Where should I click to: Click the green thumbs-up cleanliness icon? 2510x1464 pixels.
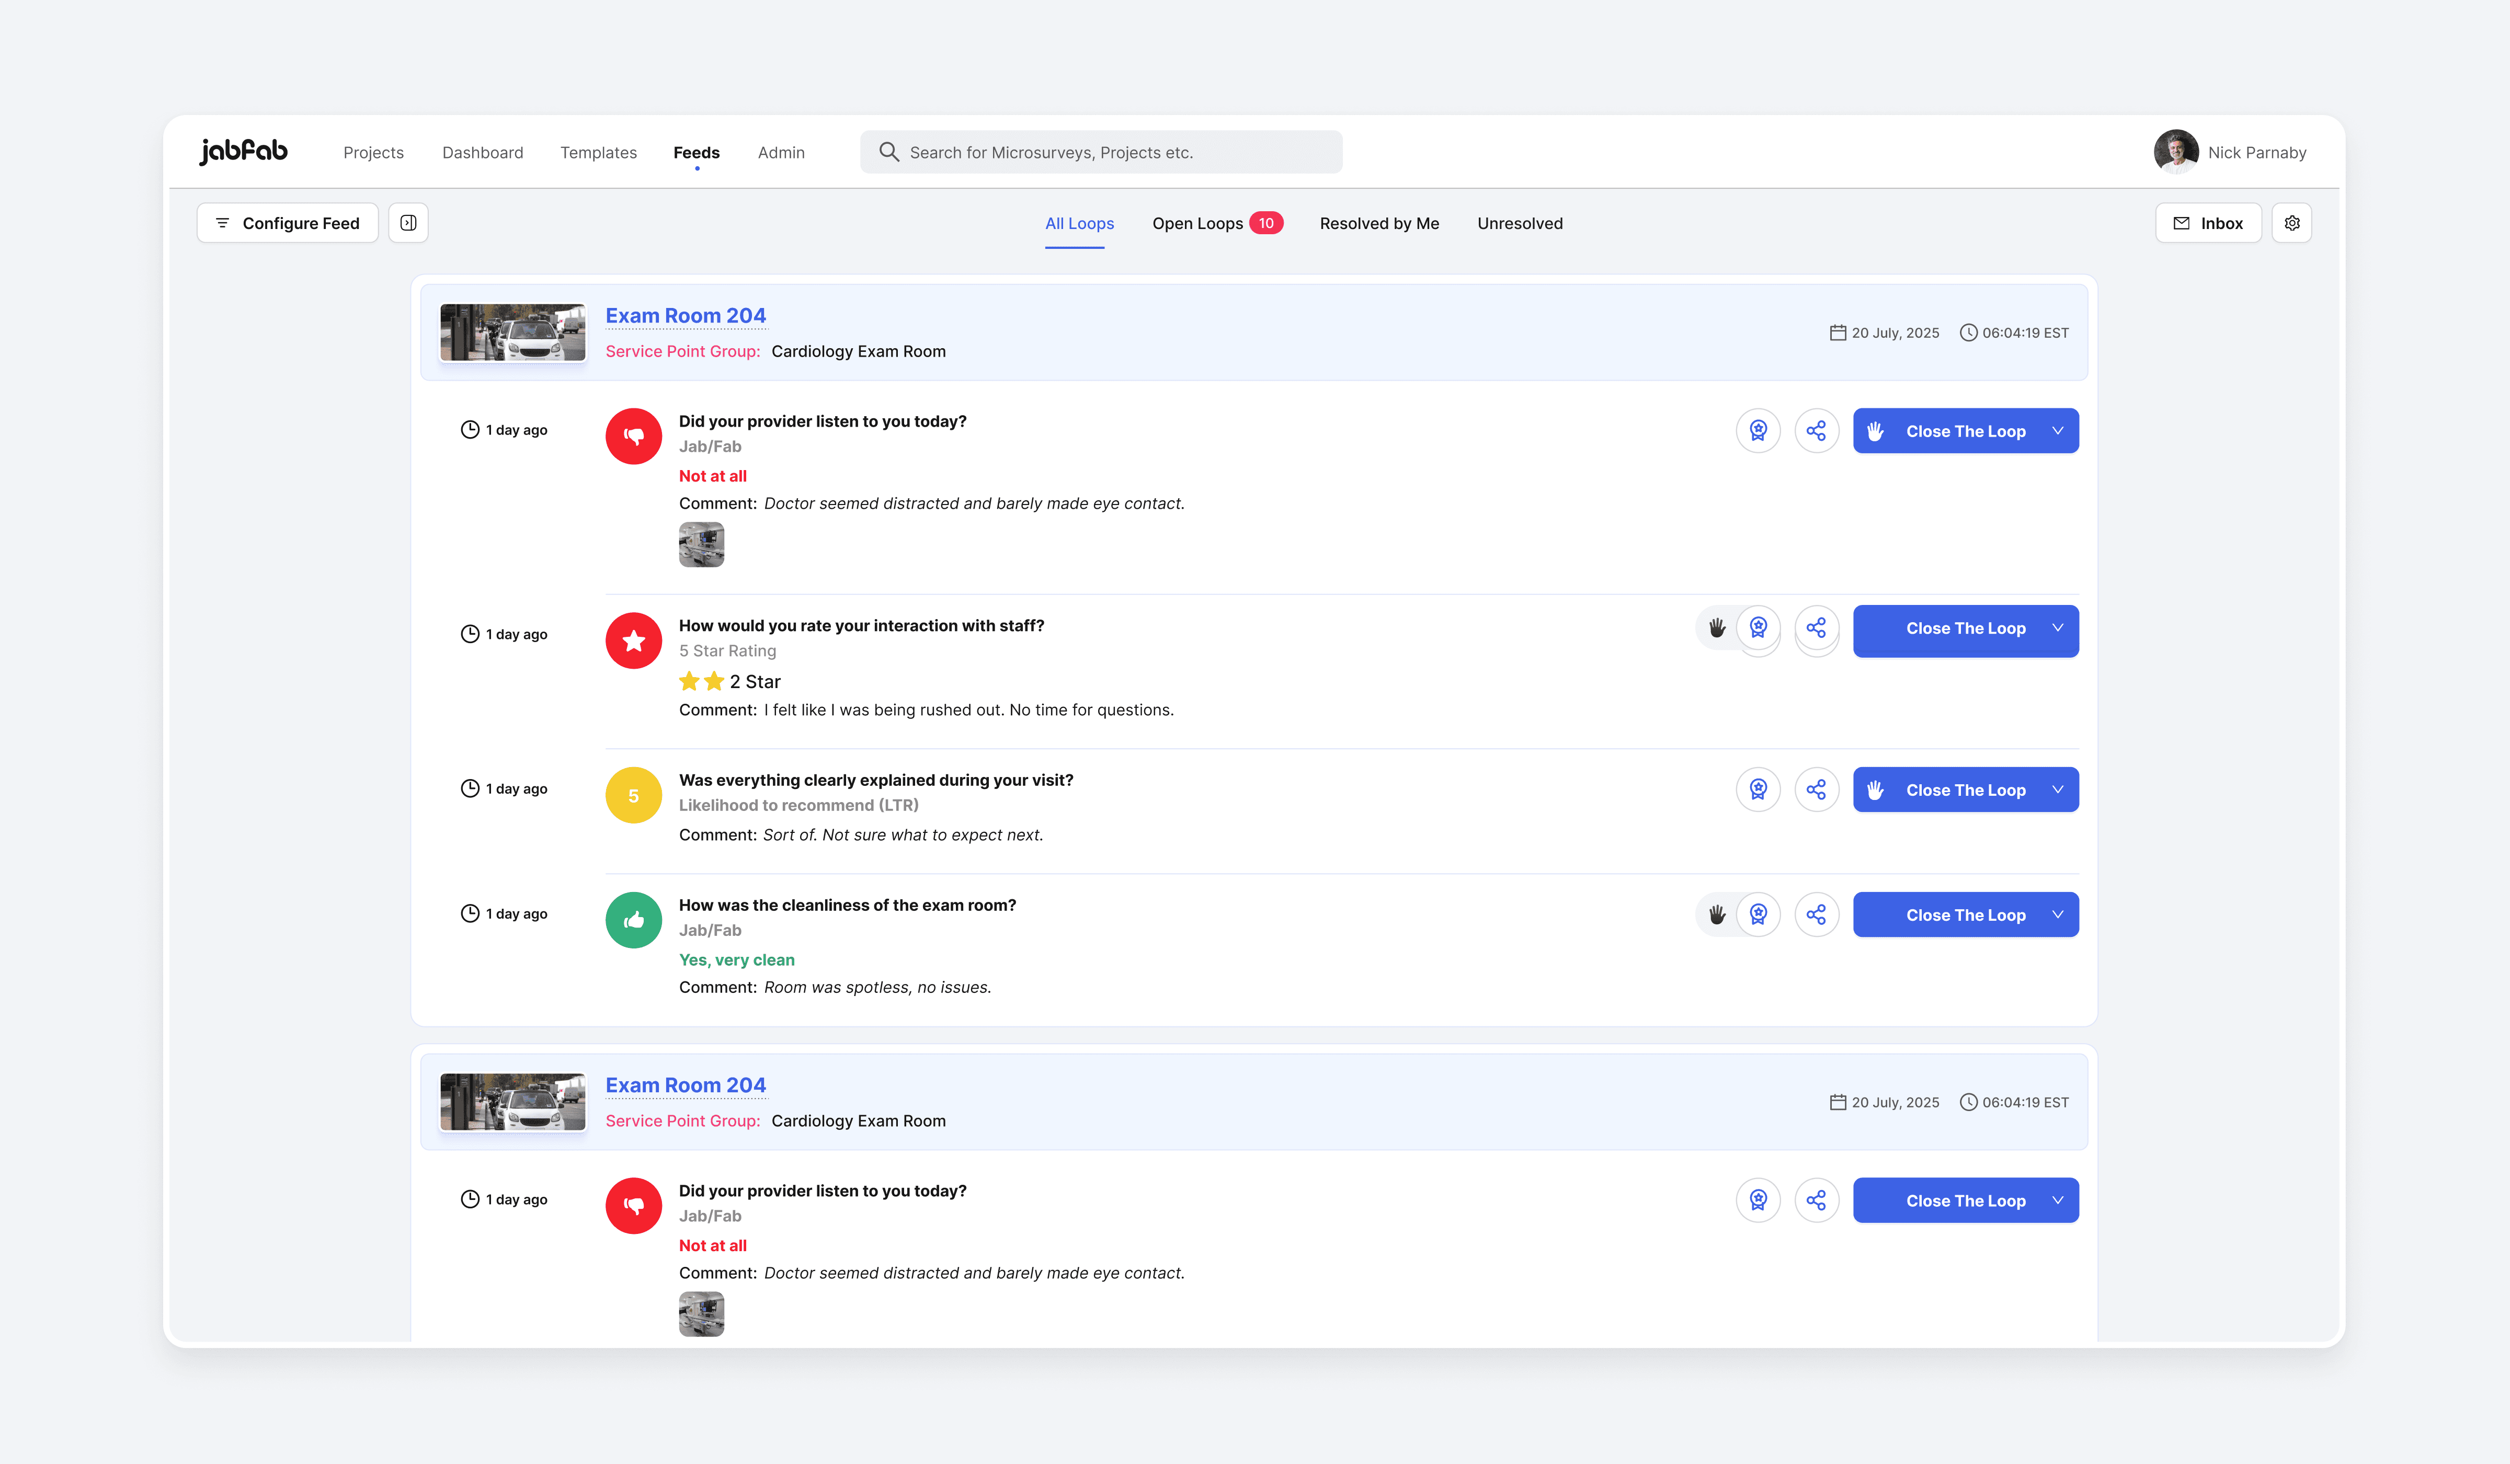(x=633, y=920)
